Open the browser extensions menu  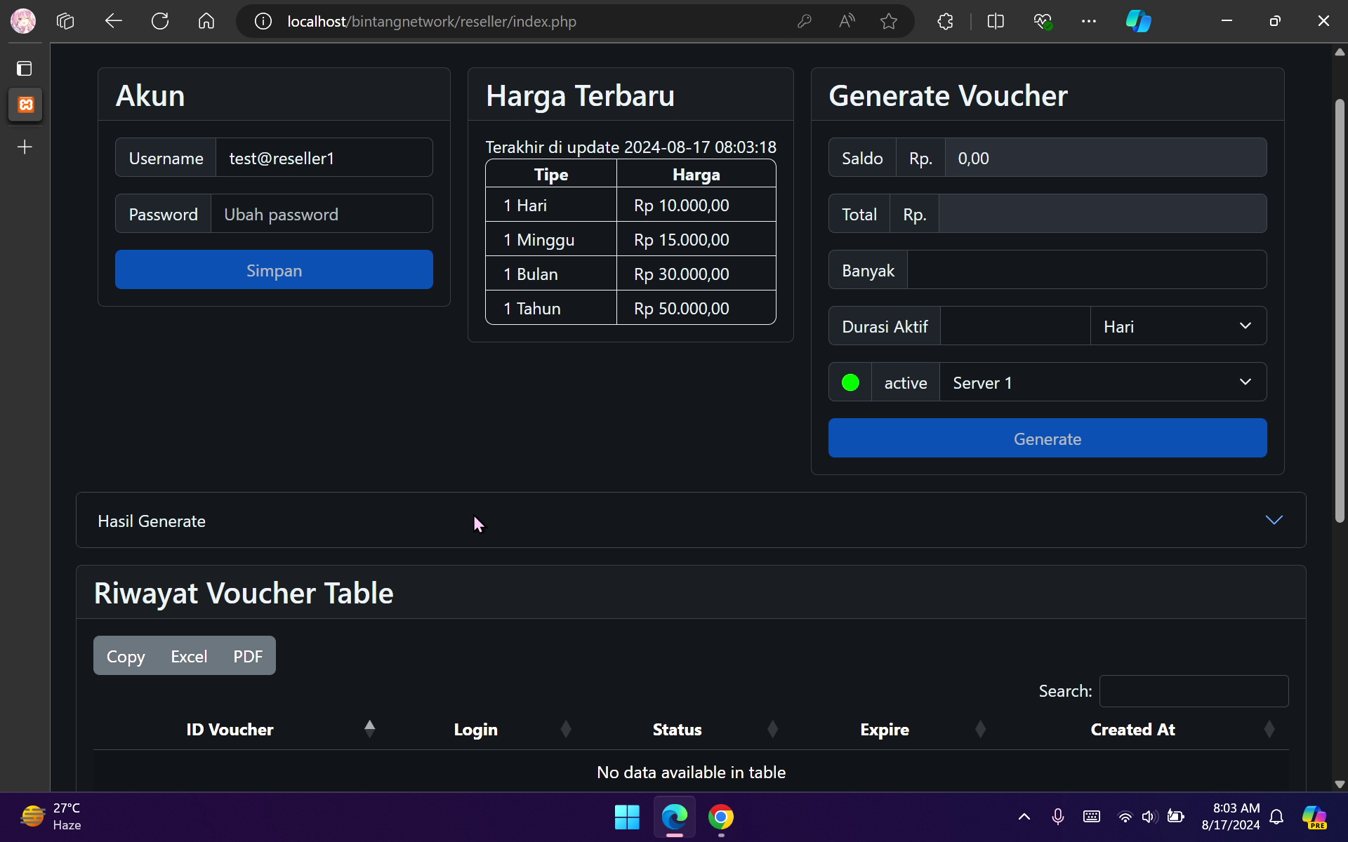pyautogui.click(x=945, y=21)
